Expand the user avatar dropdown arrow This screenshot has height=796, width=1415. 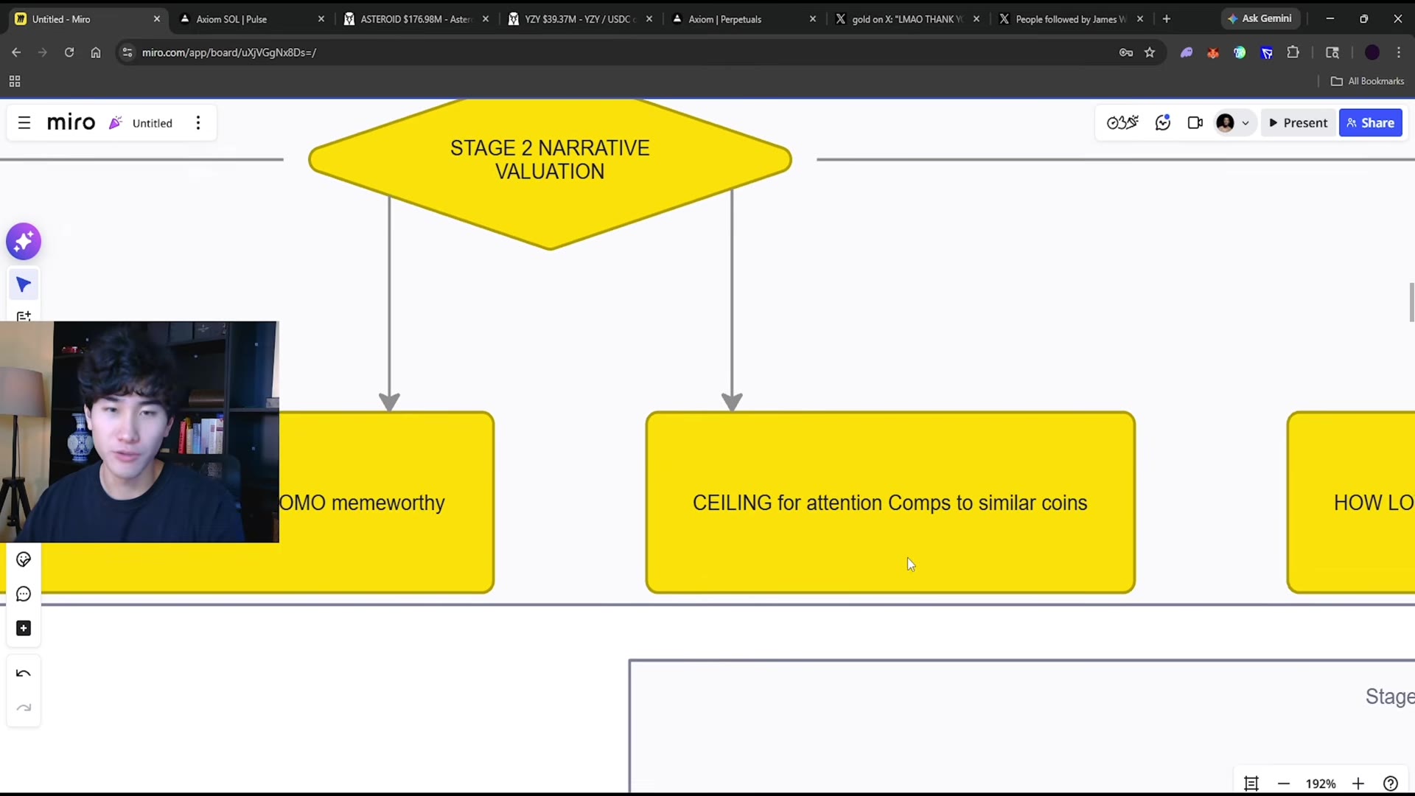pos(1245,123)
